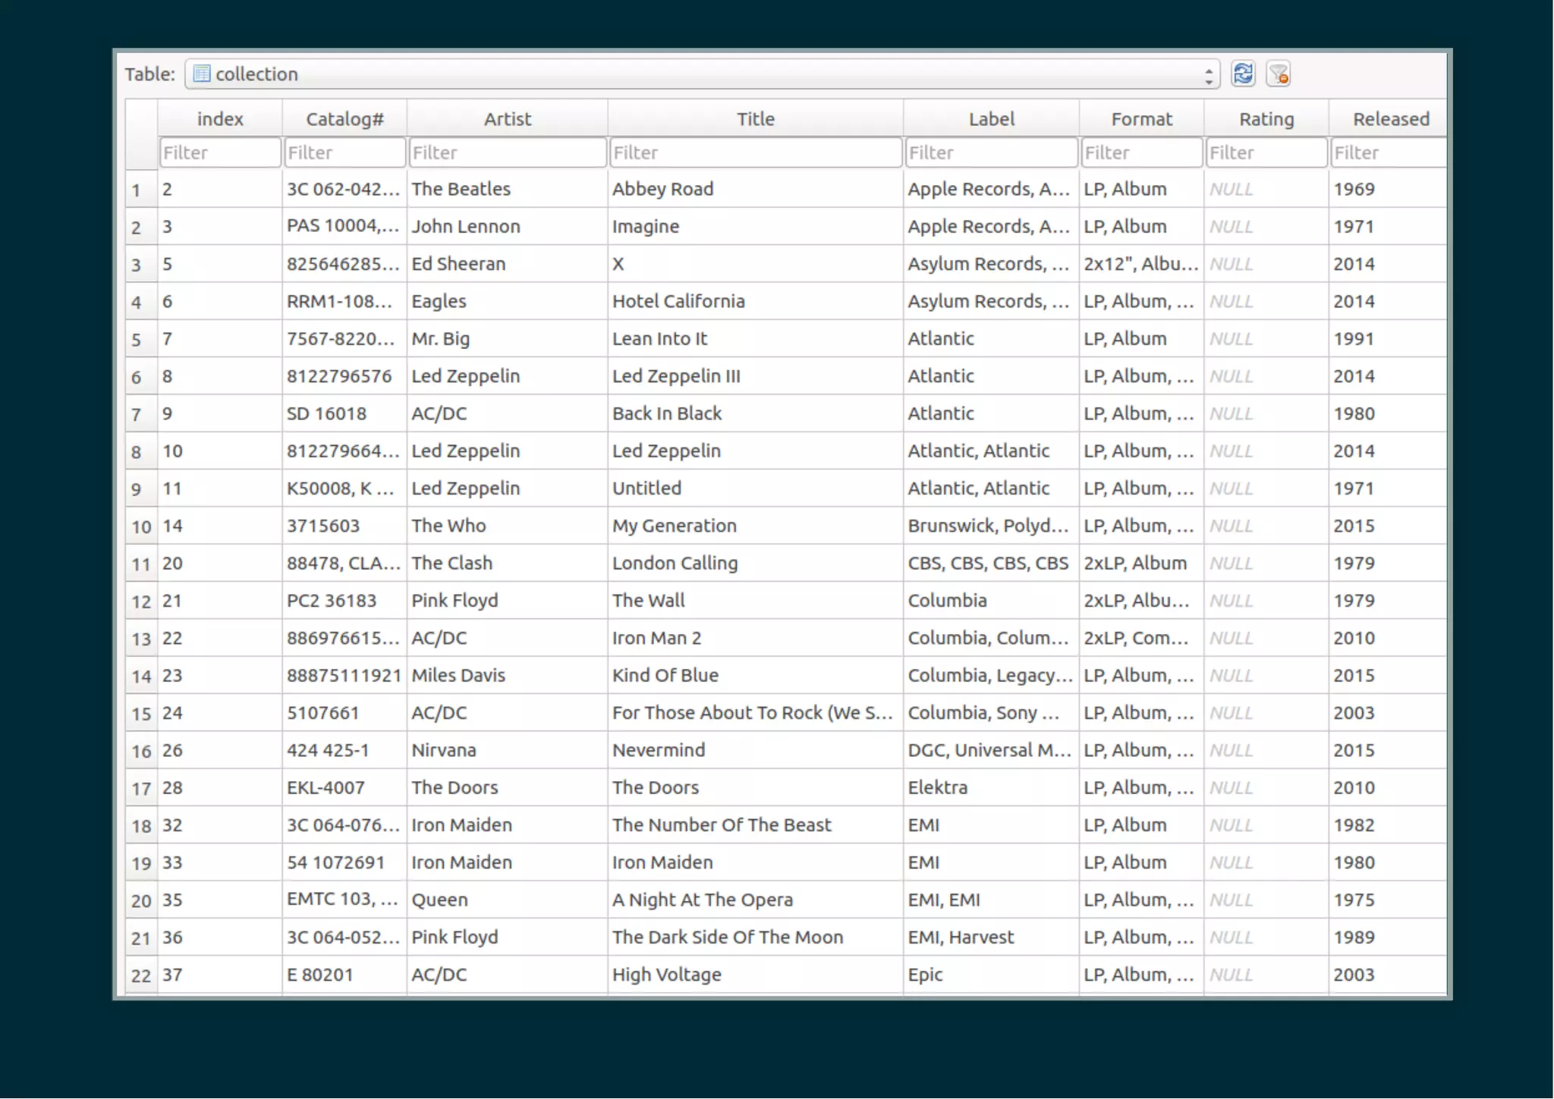Select the 'EKL-4007' catalog cell
Viewport: 1554px width, 1099px height.
(344, 787)
